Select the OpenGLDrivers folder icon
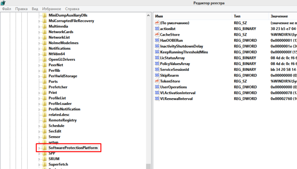Image resolution: width=297 pixels, height=169 pixels. (45, 59)
